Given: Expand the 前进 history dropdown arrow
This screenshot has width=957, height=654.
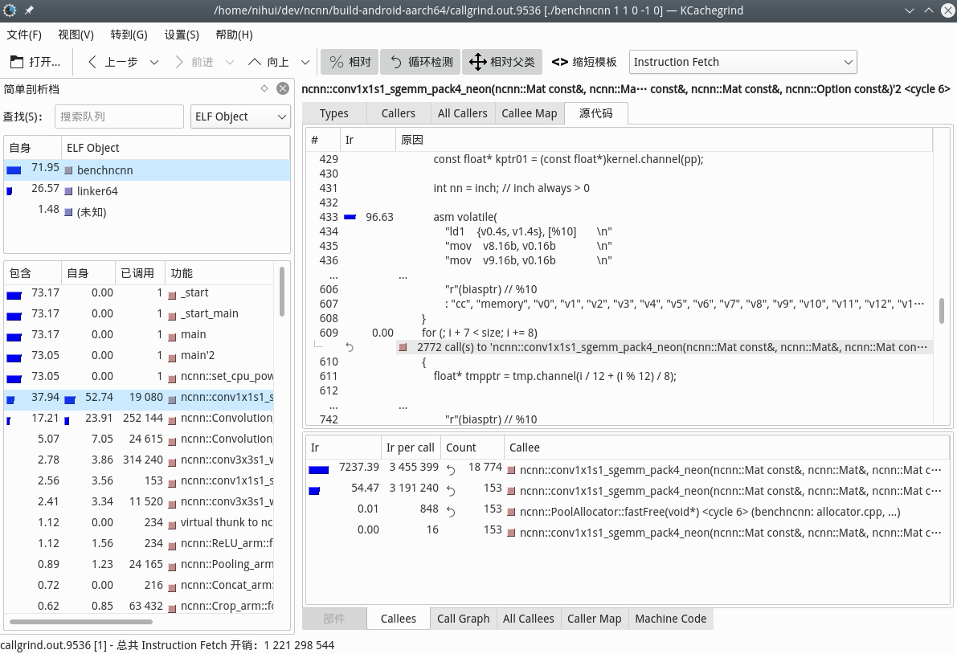Looking at the screenshot, I should [230, 62].
